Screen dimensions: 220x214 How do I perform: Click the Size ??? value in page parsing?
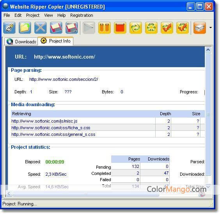68,92
